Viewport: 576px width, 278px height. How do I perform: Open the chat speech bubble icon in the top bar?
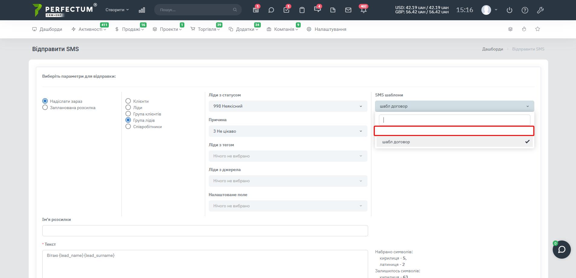point(271,10)
